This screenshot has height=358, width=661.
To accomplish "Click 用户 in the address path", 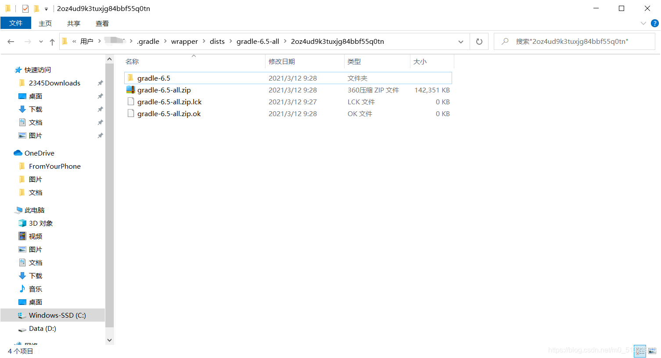I will click(x=86, y=42).
